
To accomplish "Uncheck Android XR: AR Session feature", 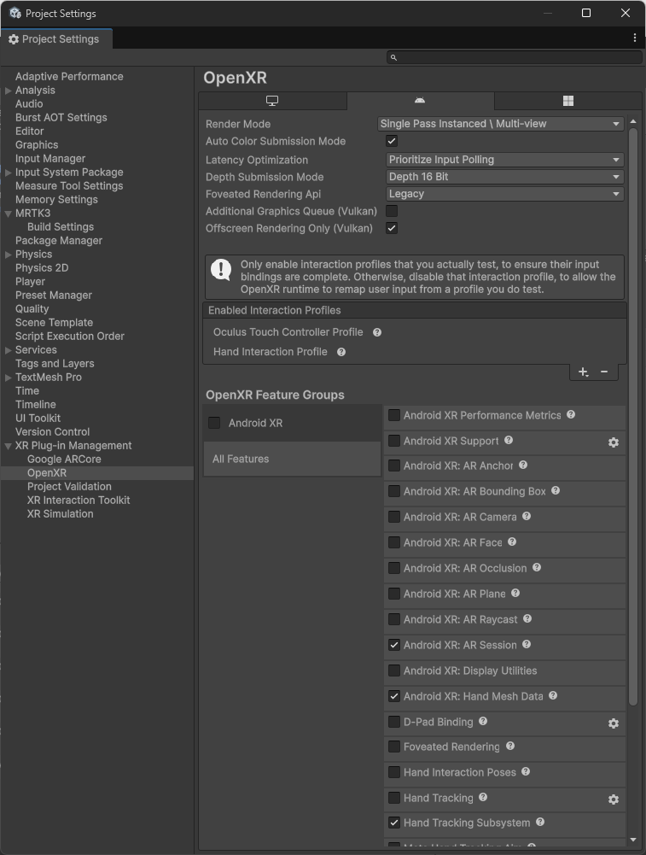I will point(394,645).
